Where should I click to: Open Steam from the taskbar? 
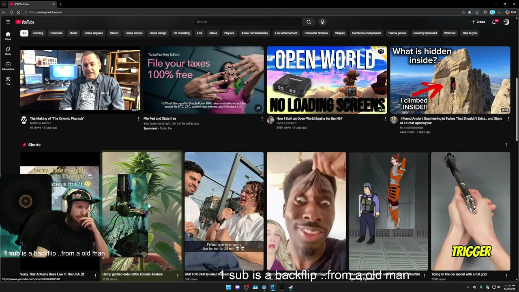[x=291, y=287]
